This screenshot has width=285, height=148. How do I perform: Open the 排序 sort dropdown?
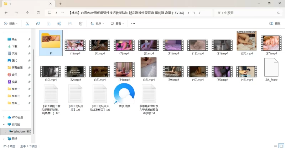(x=97, y=24)
